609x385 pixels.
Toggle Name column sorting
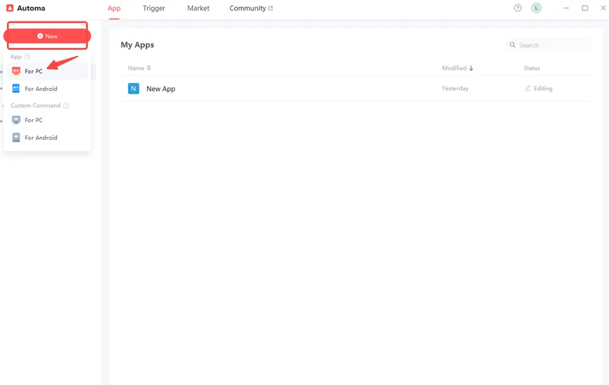(x=149, y=68)
